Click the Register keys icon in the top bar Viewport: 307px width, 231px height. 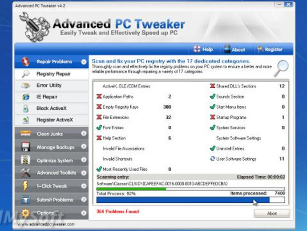[x=260, y=49]
